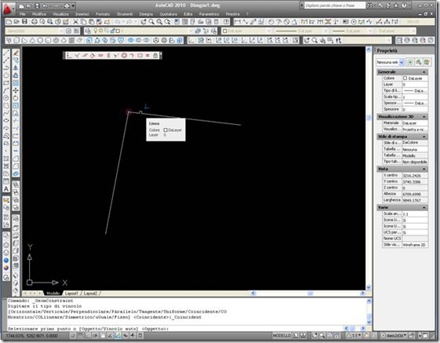Click the Zoom realtime magnifier icon
440x343 pixels.
coord(151,22)
